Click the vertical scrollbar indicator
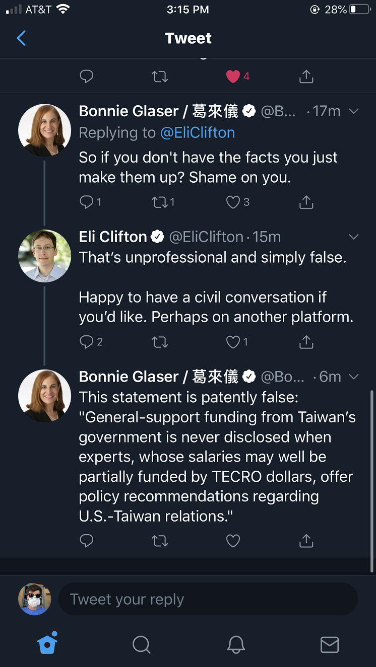This screenshot has width=376, height=667. tap(372, 481)
